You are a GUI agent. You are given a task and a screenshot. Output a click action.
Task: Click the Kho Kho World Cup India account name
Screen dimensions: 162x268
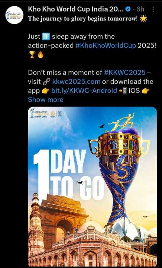click(x=75, y=9)
